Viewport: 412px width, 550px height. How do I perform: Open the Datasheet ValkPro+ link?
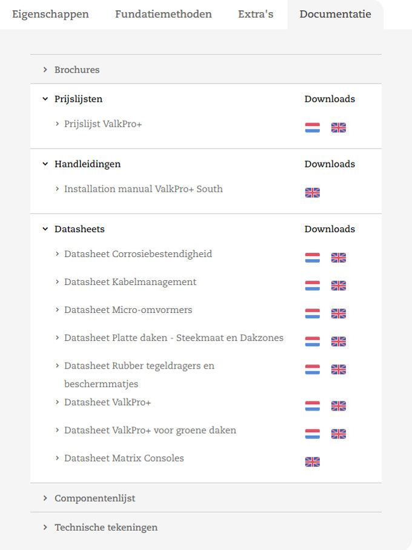(107, 403)
